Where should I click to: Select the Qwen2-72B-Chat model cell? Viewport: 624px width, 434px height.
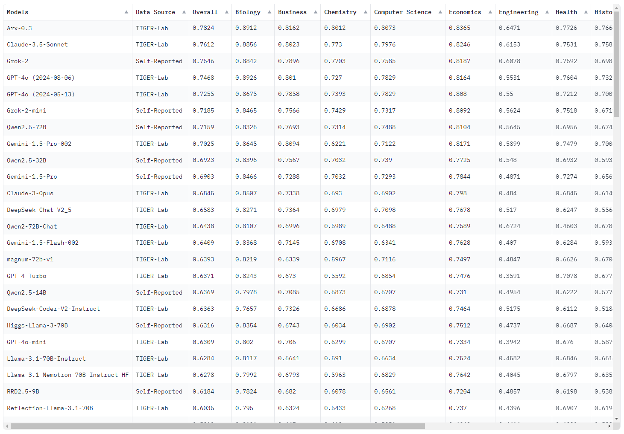coord(67,226)
